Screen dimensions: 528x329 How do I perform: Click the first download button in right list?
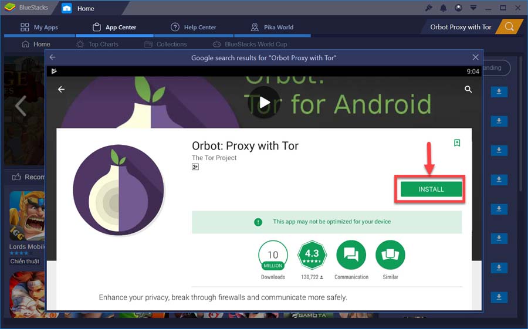click(x=499, y=91)
